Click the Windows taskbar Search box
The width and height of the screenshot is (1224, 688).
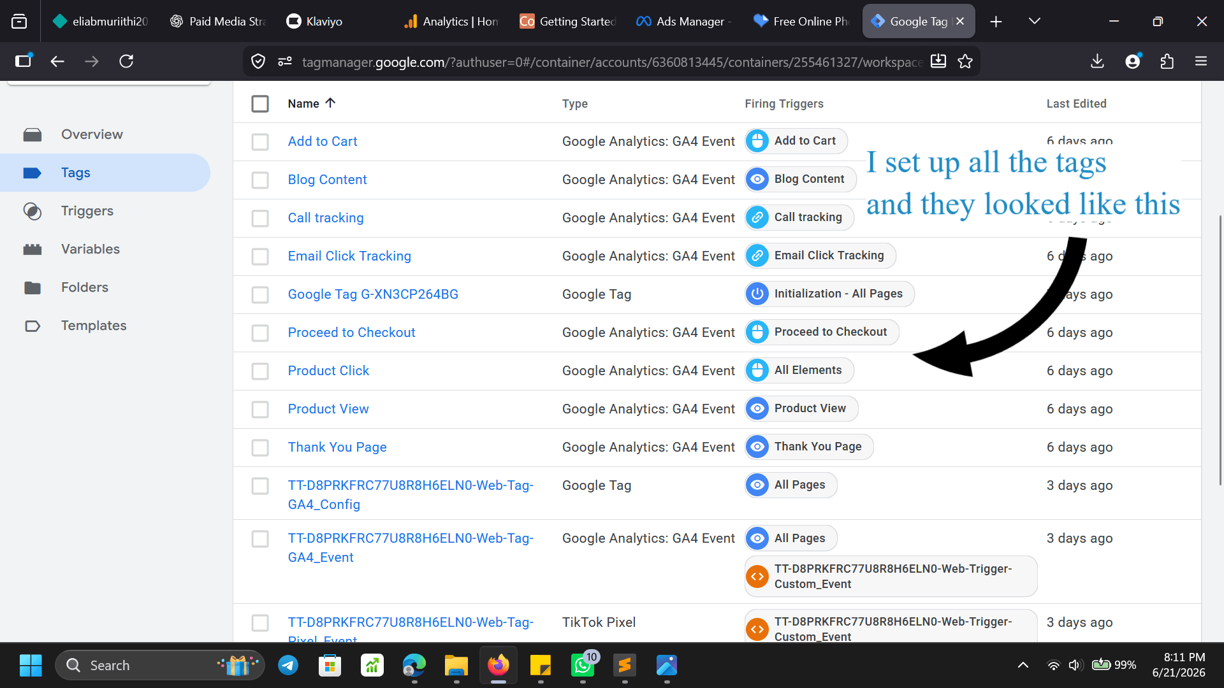click(x=159, y=665)
